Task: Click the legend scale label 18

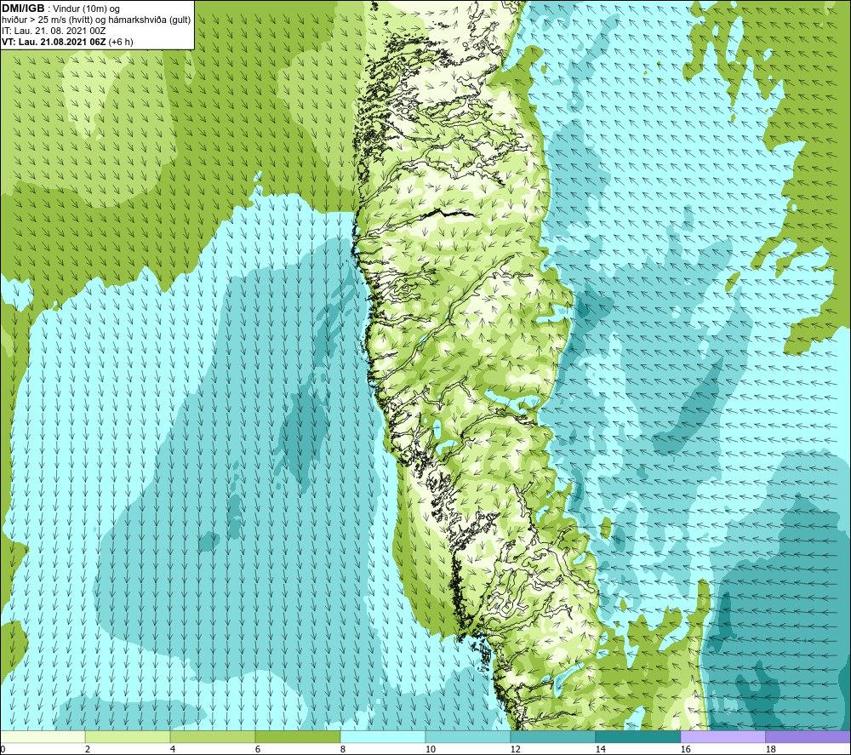Action: click(x=770, y=749)
